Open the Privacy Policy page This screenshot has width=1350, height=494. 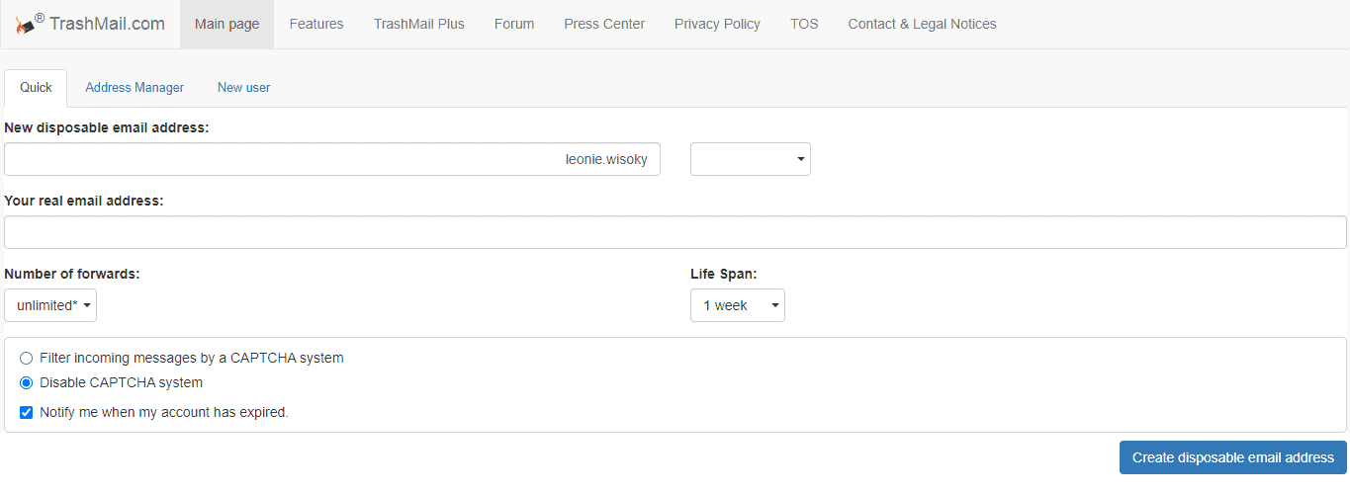717,24
